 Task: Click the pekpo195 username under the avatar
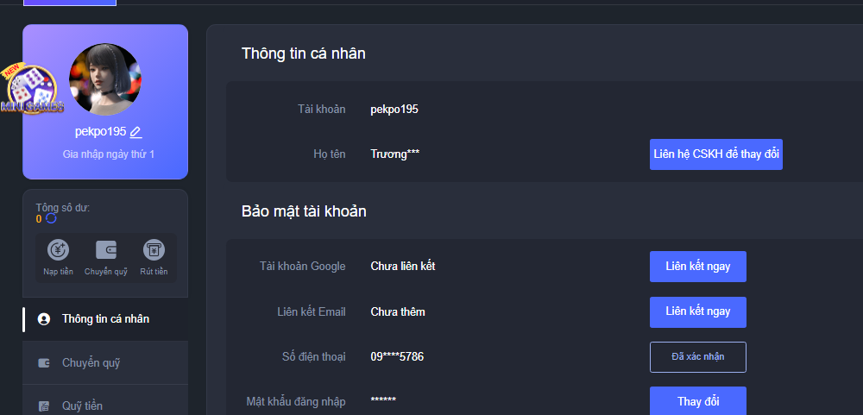pyautogui.click(x=100, y=132)
